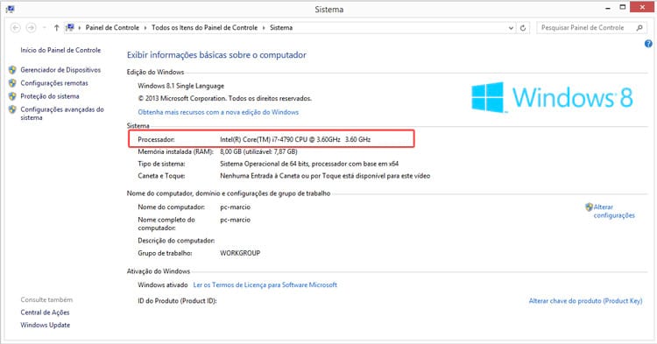Close the Sistema window
The width and height of the screenshot is (657, 344).
pyautogui.click(x=642, y=7)
